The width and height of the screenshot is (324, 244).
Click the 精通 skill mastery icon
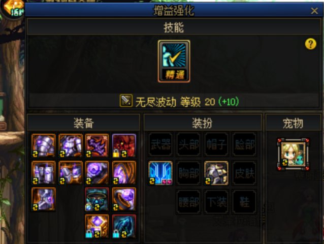pyautogui.click(x=174, y=61)
